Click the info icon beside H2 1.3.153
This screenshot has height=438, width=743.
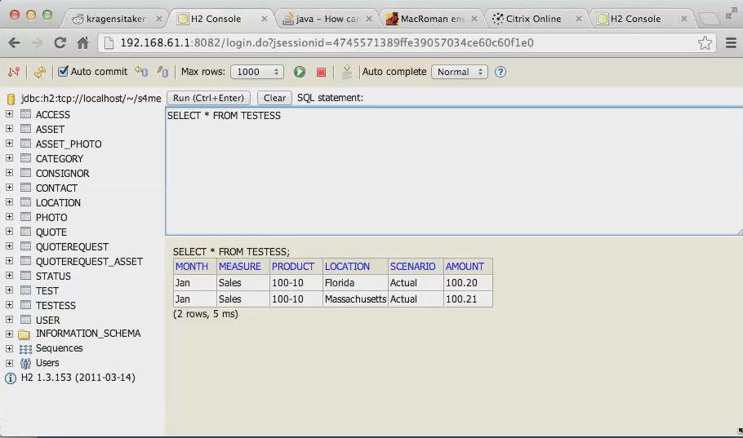11,378
